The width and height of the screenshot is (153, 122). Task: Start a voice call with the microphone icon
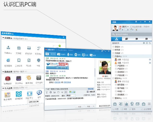68,54
